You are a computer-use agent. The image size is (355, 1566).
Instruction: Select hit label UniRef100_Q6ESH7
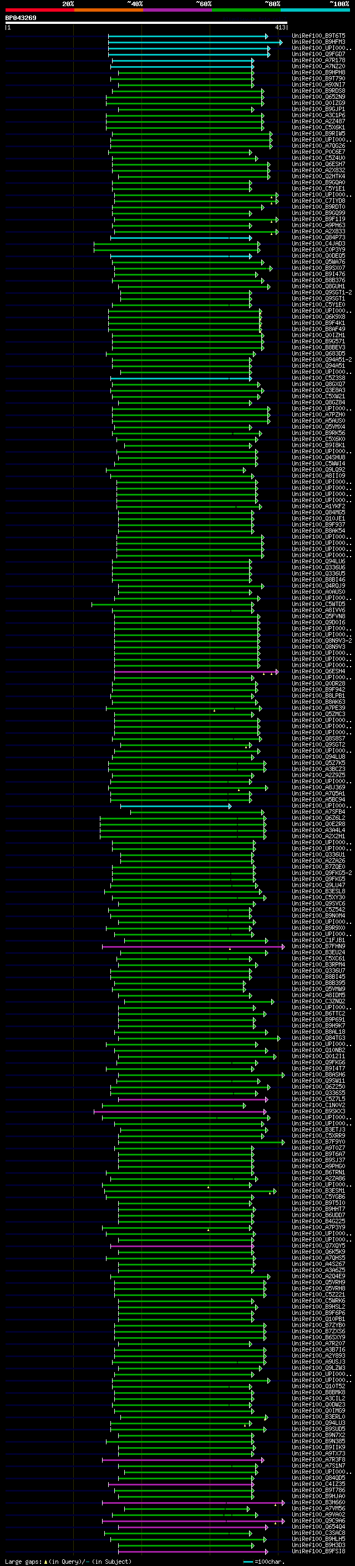pyautogui.click(x=318, y=164)
